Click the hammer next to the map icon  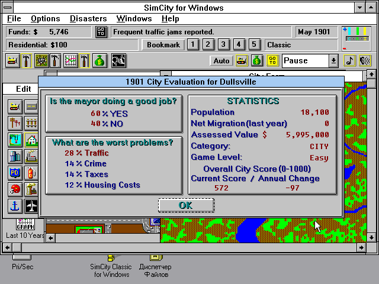coord(55,60)
